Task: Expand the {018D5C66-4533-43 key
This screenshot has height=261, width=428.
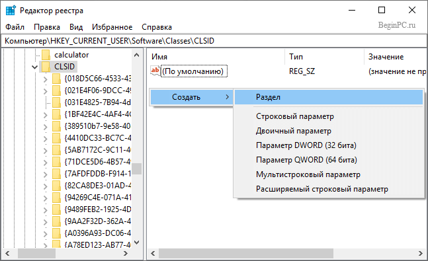Action: click(45, 79)
